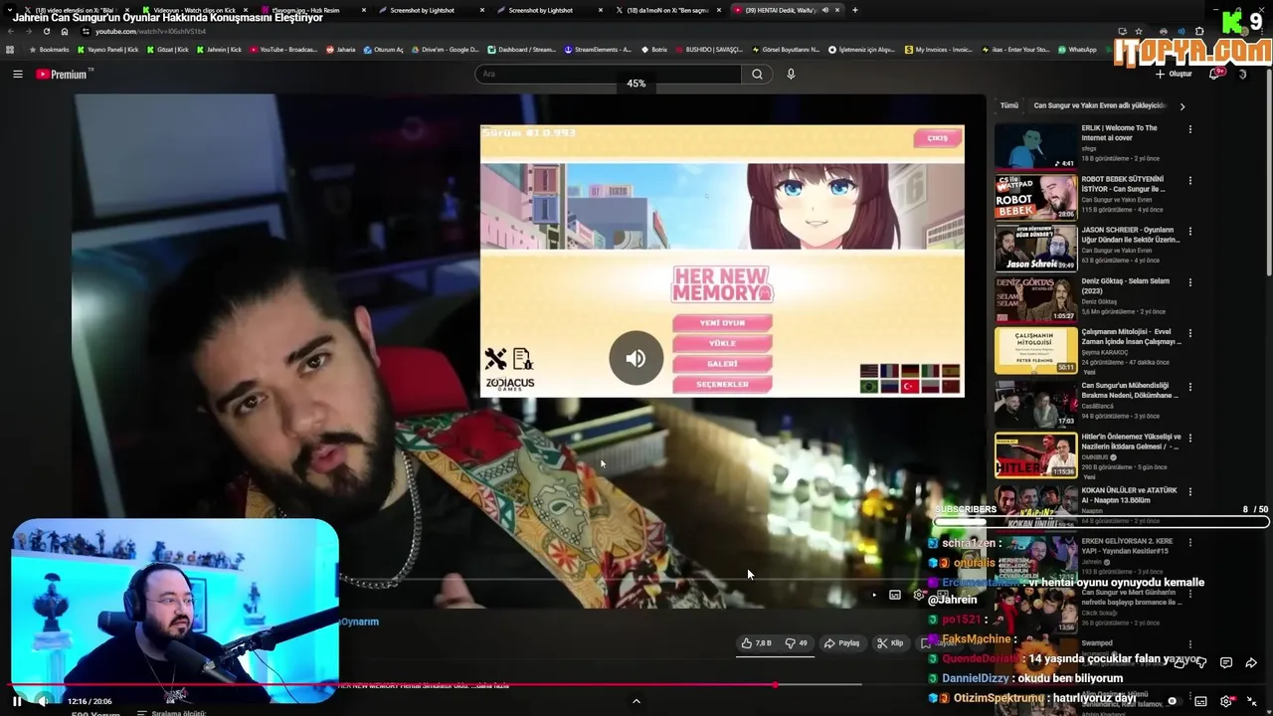Click the ÇIKIŞ button in the game menu
This screenshot has width=1273, height=716.
click(x=938, y=138)
